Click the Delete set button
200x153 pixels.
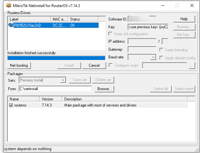(103, 80)
